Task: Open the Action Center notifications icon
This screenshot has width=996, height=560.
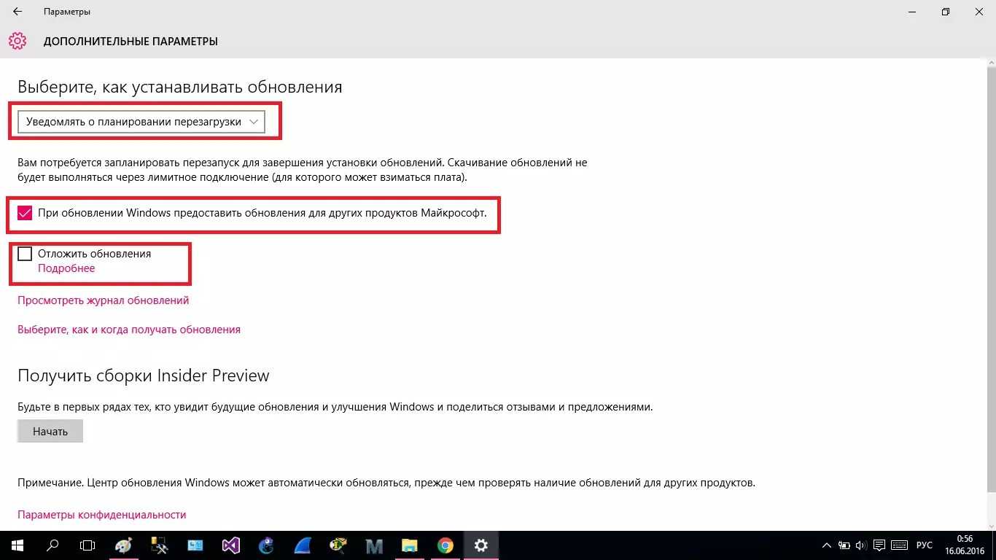Action: pyautogui.click(x=880, y=545)
